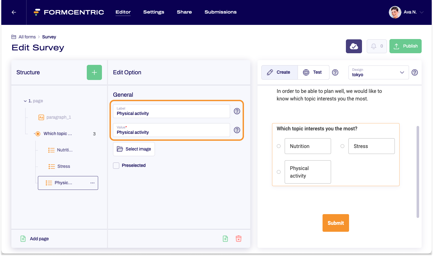This screenshot has height=256, width=433.
Task: Click into the Label input field
Action: (x=171, y=111)
